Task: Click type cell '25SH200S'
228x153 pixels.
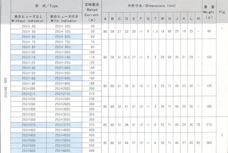Action: [64, 89]
